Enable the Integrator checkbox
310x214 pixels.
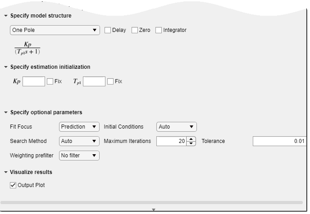[159, 30]
